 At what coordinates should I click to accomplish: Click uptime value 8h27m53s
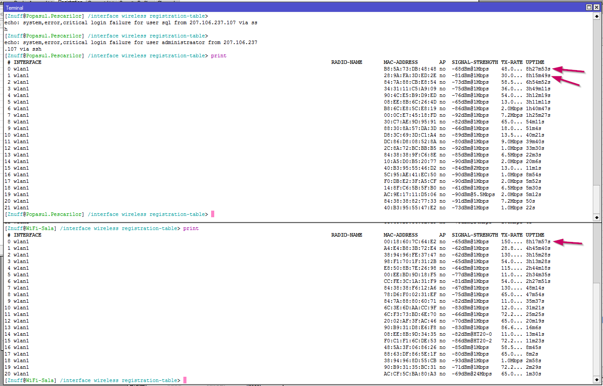[x=538, y=69]
